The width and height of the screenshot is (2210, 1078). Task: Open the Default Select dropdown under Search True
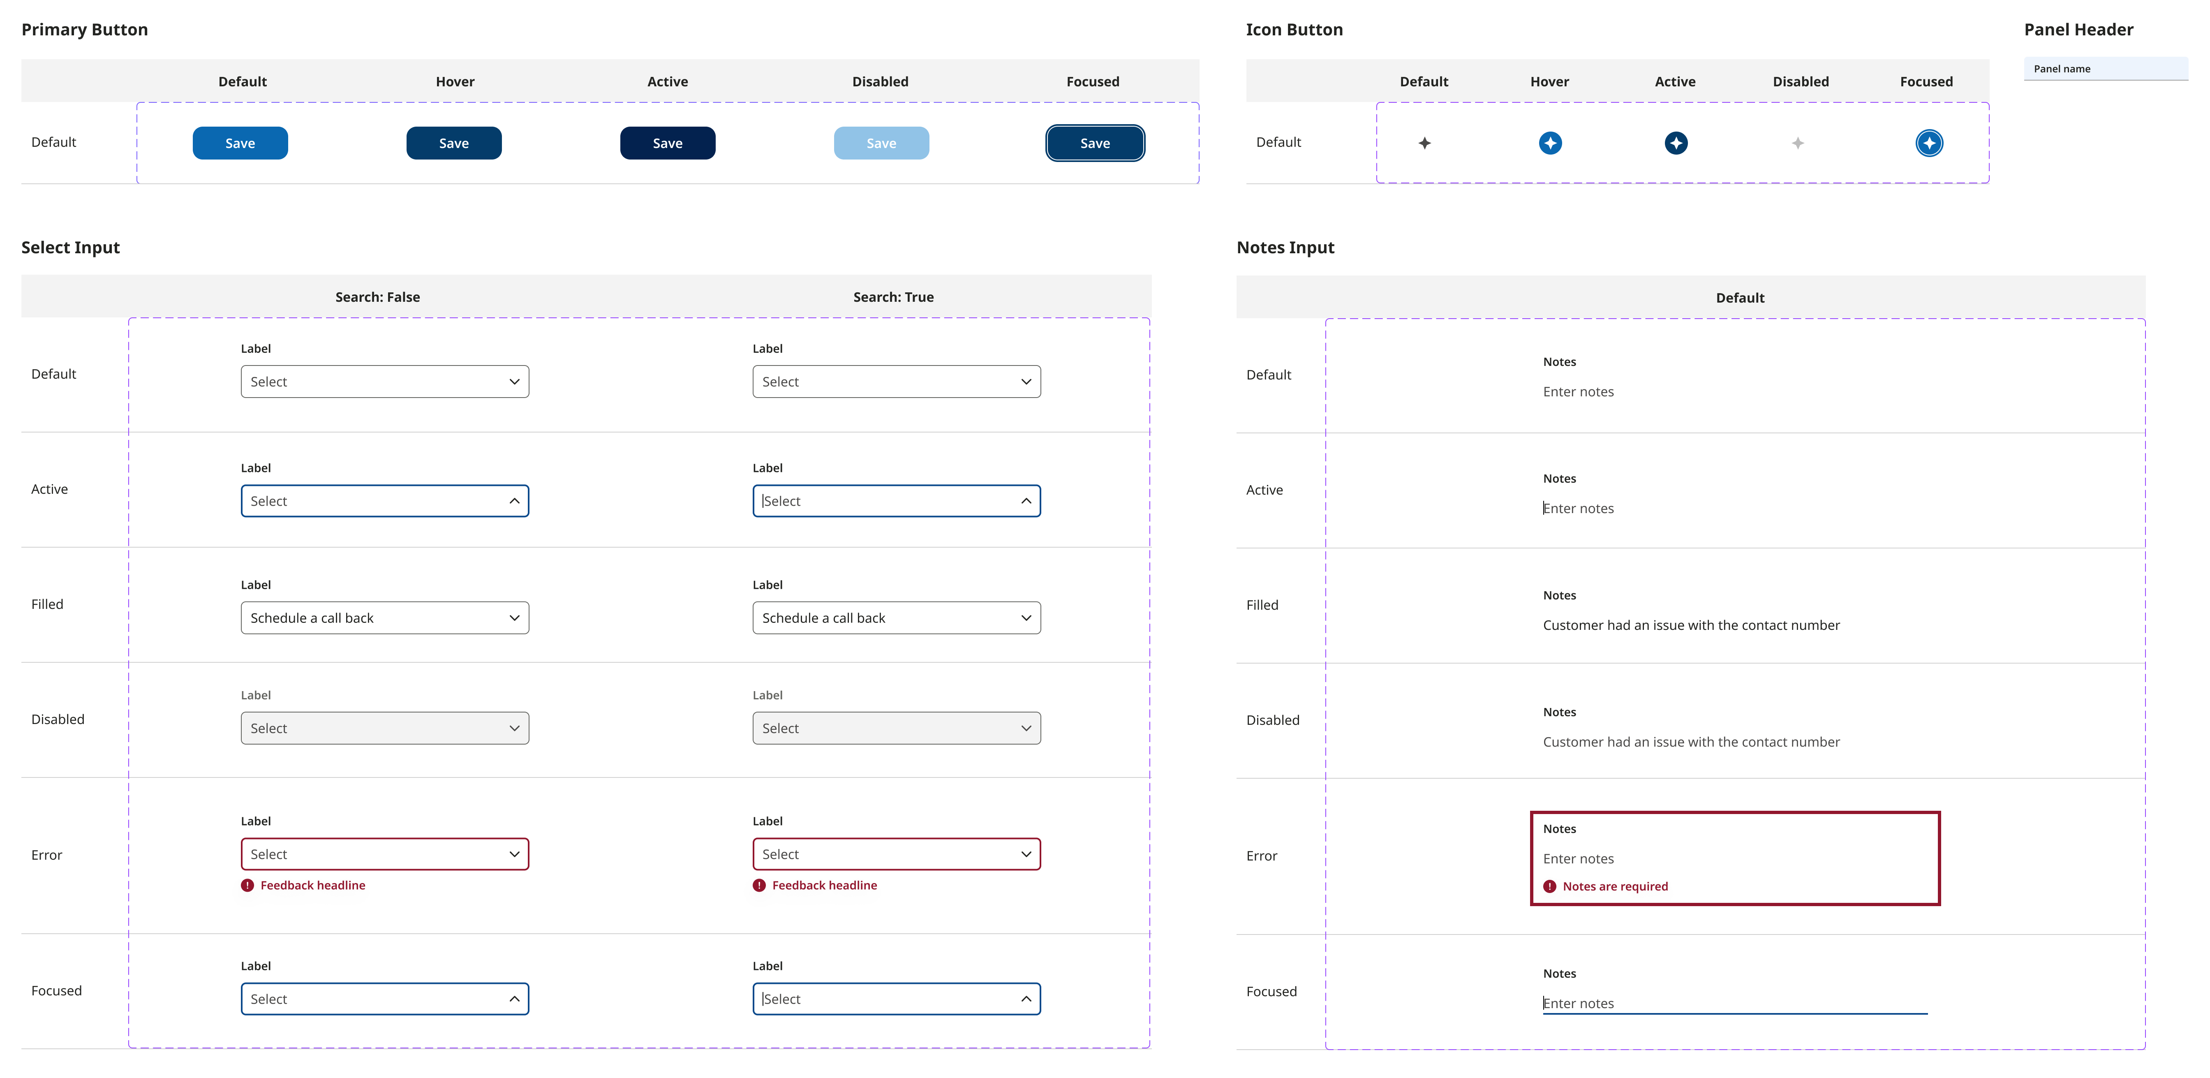pos(897,381)
